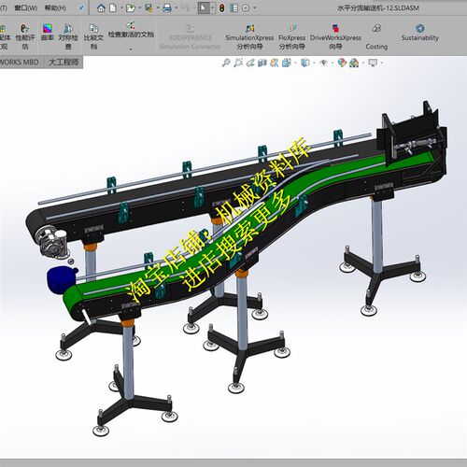
Task: Click the Print icon
Action: [x=167, y=8]
